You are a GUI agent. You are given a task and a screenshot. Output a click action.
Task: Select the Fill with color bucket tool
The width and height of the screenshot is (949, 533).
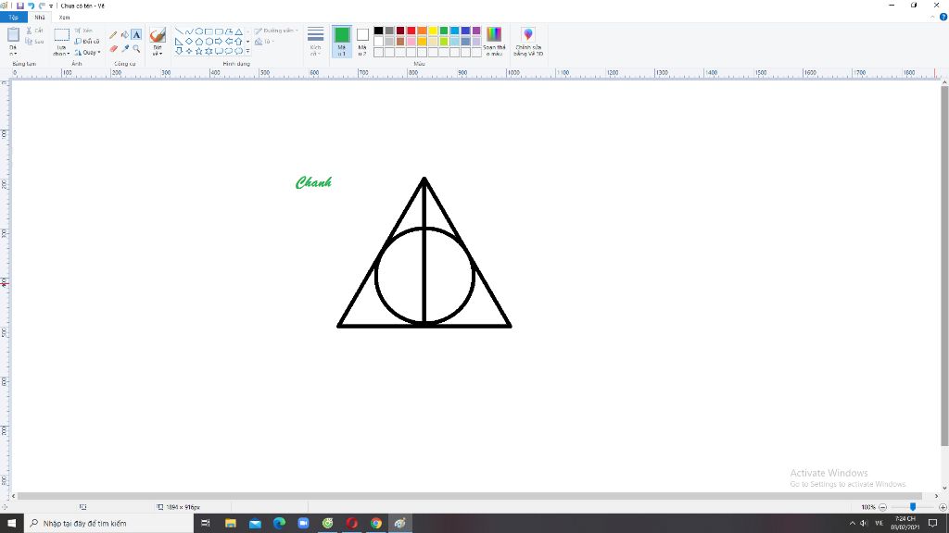[x=125, y=35]
